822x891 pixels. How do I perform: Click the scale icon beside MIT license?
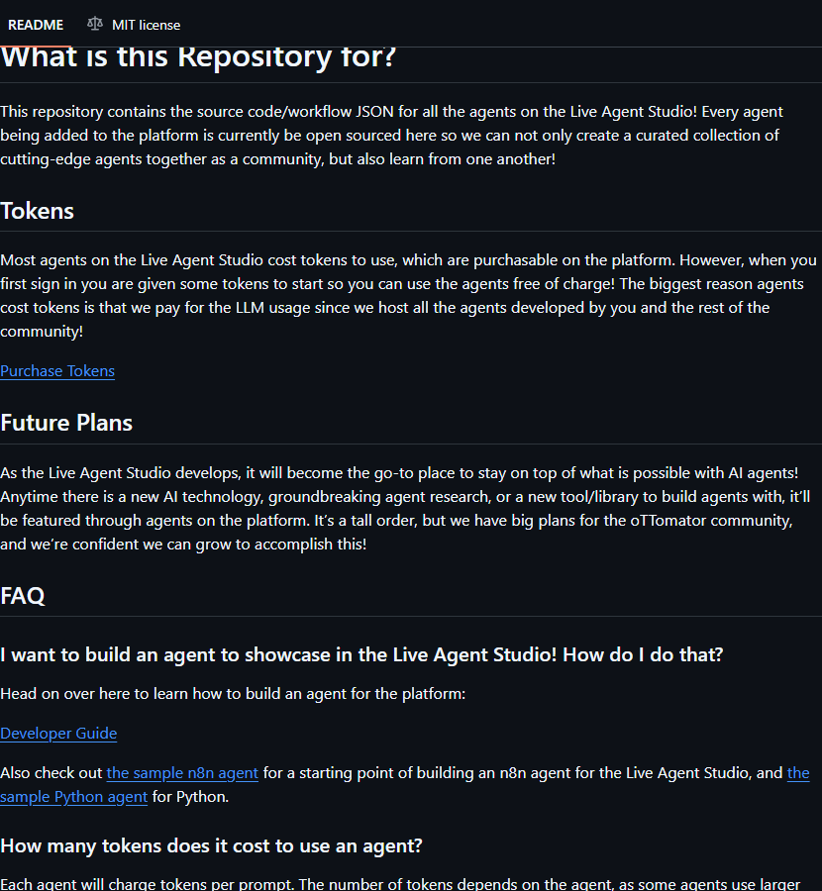(x=95, y=24)
